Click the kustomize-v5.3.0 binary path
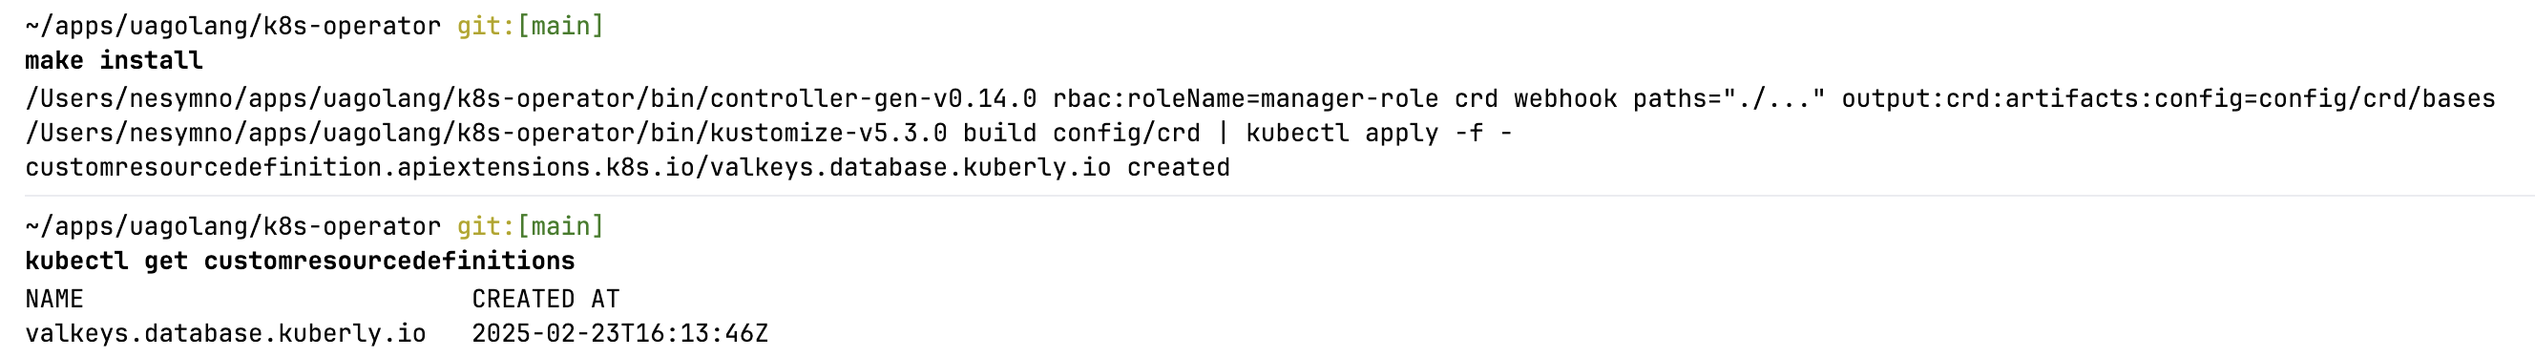2535x357 pixels. (486, 134)
